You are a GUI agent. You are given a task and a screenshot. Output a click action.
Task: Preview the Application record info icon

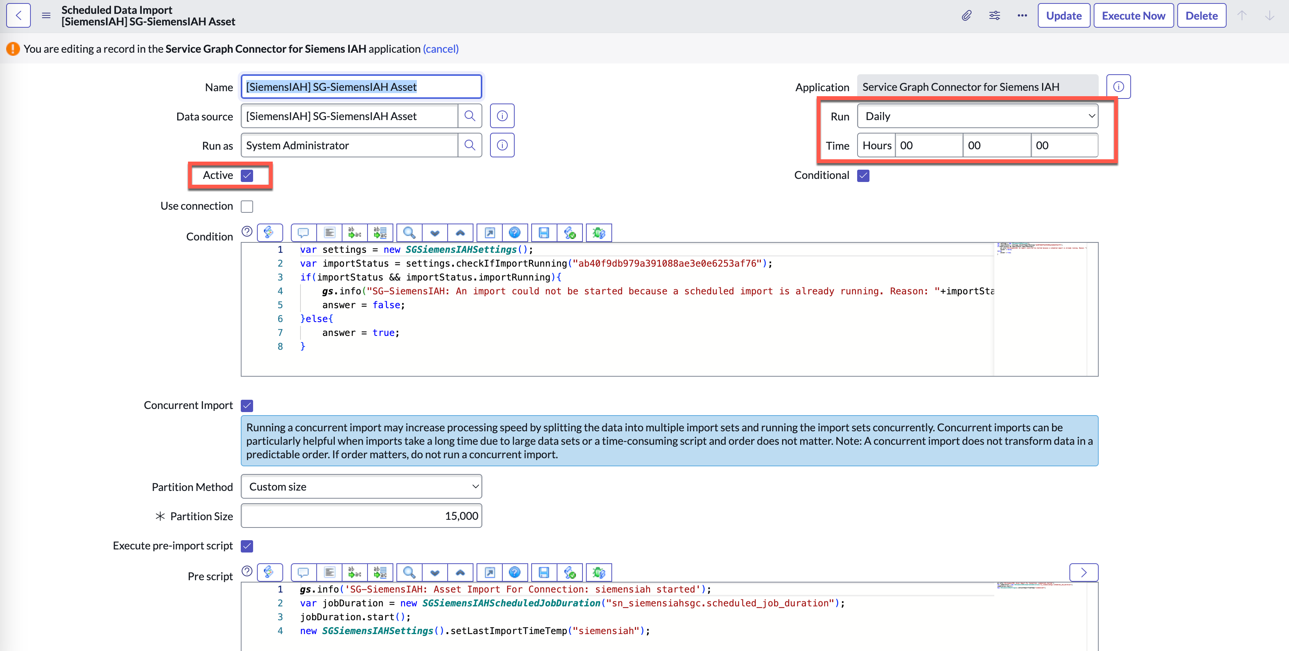[1118, 87]
